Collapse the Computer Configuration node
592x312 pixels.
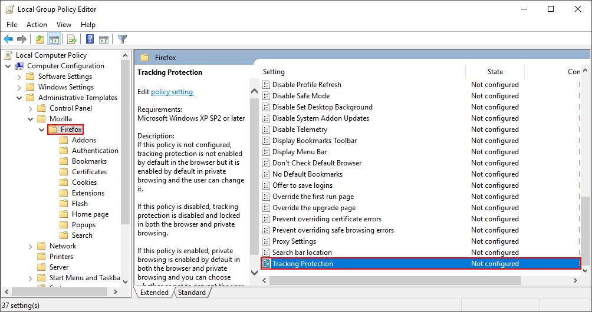click(x=8, y=66)
